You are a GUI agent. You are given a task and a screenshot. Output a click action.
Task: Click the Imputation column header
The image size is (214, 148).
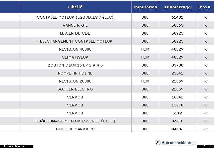coord(145,7)
